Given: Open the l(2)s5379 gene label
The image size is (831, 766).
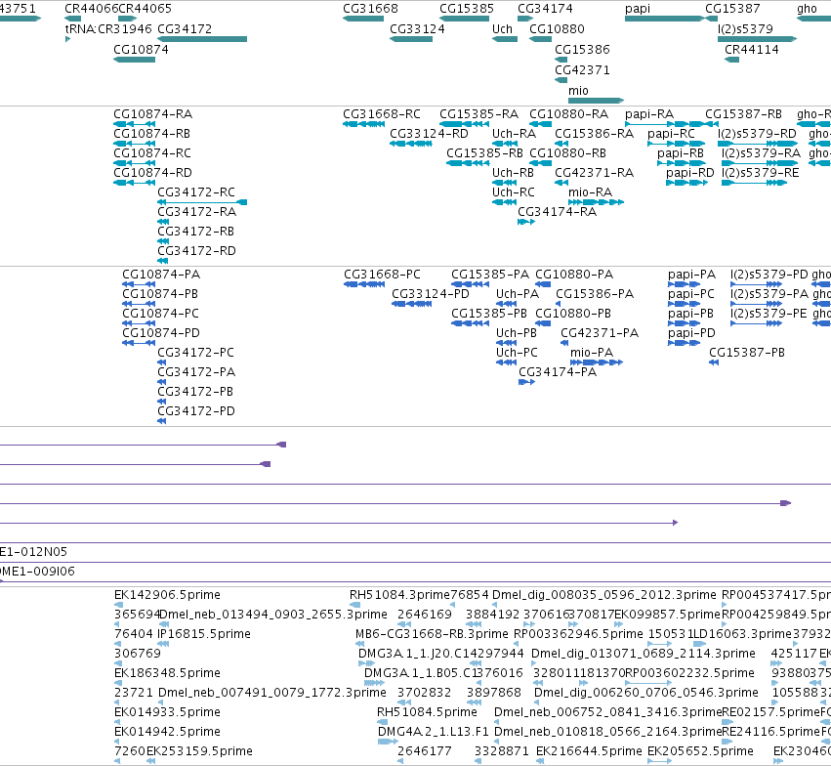Looking at the screenshot, I should 745,29.
